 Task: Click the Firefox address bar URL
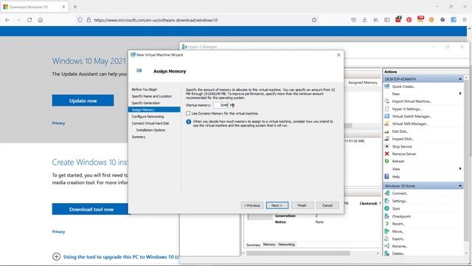pyautogui.click(x=156, y=20)
